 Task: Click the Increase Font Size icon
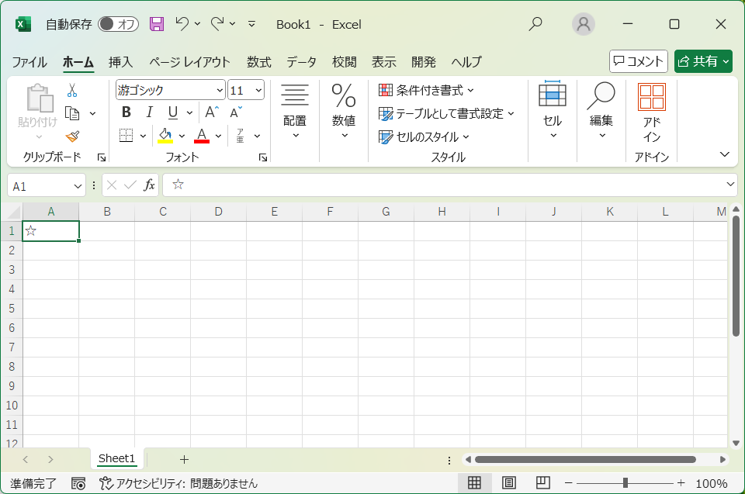coord(212,112)
